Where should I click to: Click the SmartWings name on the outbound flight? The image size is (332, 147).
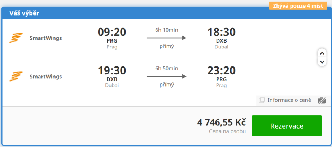45,38
